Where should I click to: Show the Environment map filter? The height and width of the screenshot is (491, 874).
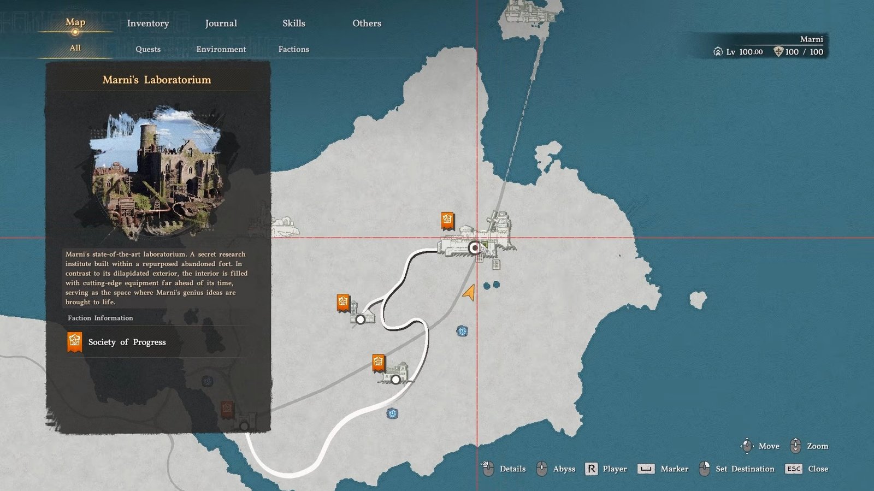coord(221,49)
